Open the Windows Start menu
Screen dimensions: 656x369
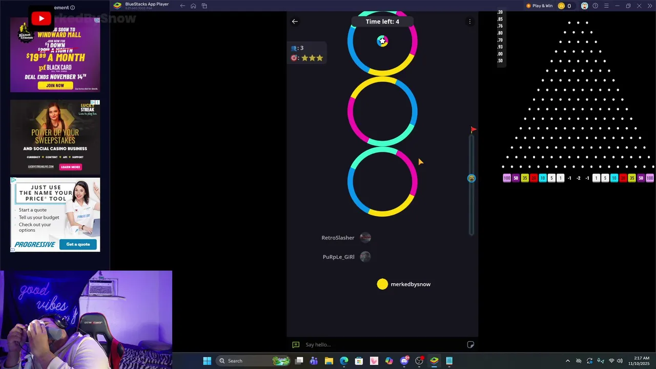click(207, 361)
